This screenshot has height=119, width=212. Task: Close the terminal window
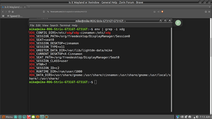tap(170, 21)
